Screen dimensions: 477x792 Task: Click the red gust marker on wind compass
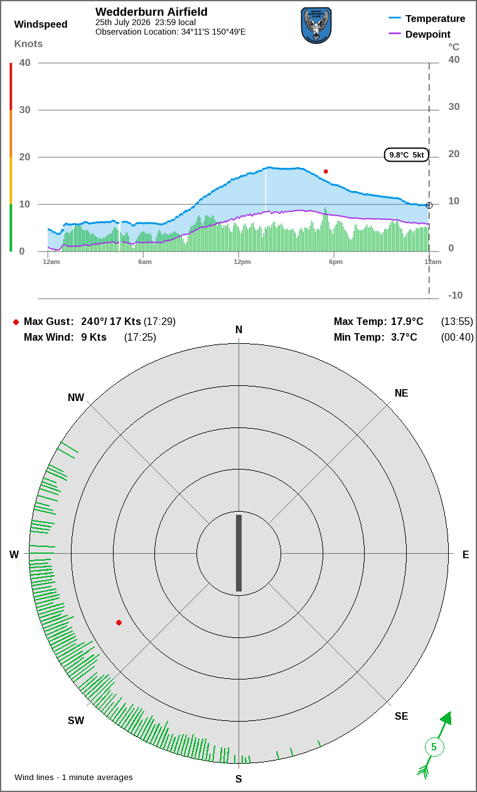[x=119, y=622]
